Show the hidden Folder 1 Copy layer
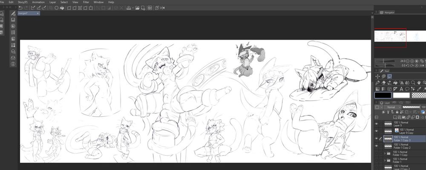Screen dimensions: 426x170 [x=377, y=153]
